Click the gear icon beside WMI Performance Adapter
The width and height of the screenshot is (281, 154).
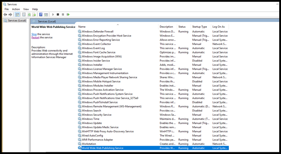point(80,139)
